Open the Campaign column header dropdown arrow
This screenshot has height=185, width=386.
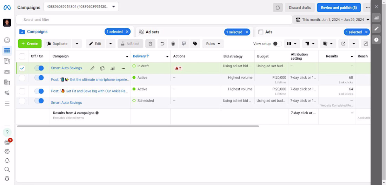[127, 56]
